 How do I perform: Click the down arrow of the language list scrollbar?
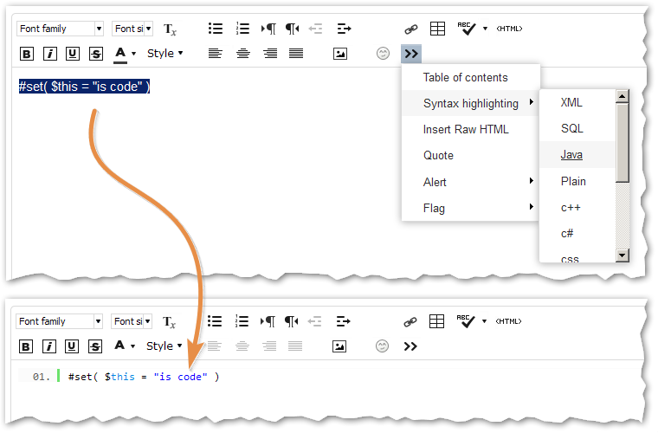click(x=622, y=255)
